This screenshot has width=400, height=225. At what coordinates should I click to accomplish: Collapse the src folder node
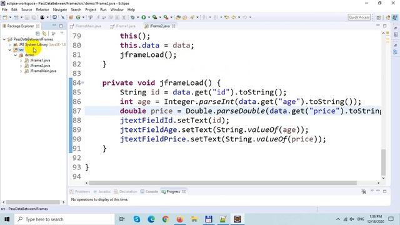tap(10, 50)
